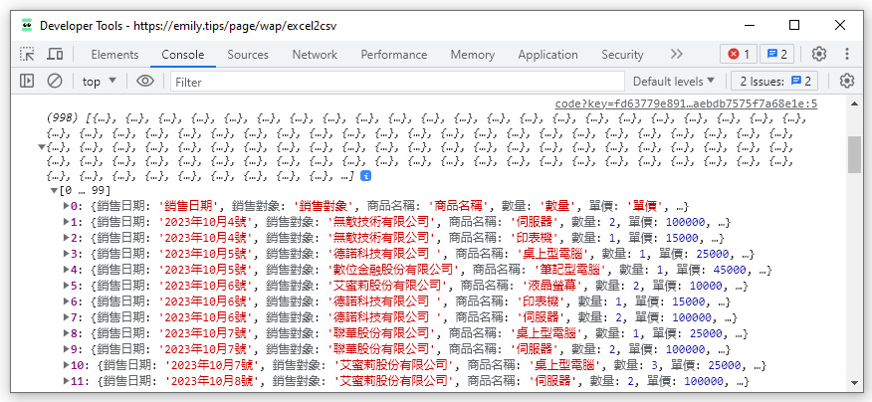Focus the console Filter input field
The height and width of the screenshot is (402, 872).
point(397,82)
